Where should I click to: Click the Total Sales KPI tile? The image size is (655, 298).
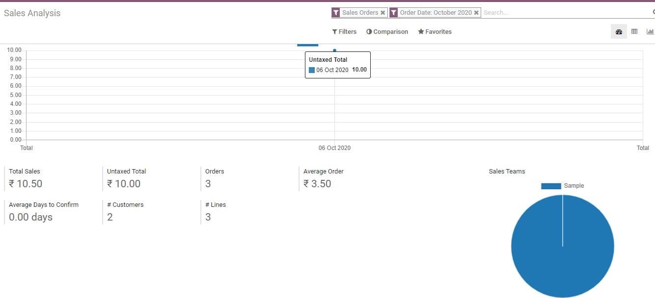click(x=29, y=177)
